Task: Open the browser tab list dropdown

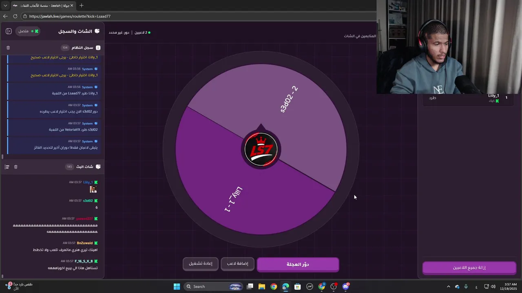Action: coord(5,5)
